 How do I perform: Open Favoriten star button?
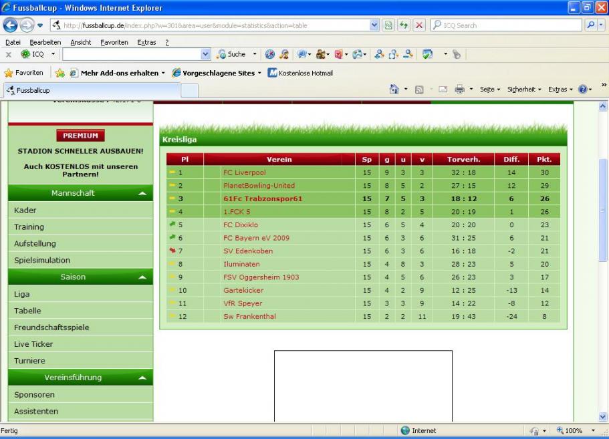[x=24, y=73]
